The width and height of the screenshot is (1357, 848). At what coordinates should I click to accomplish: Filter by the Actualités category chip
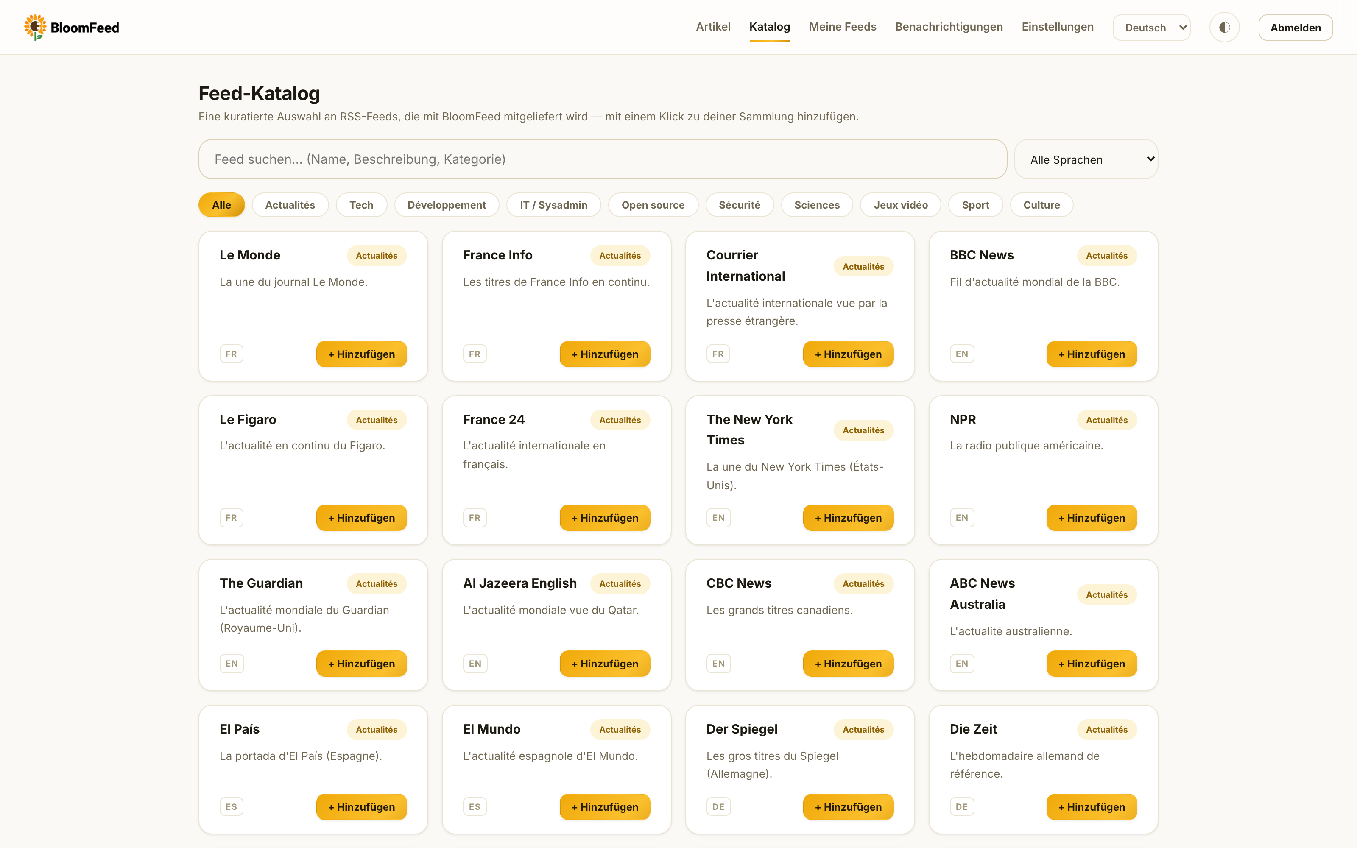point(290,205)
